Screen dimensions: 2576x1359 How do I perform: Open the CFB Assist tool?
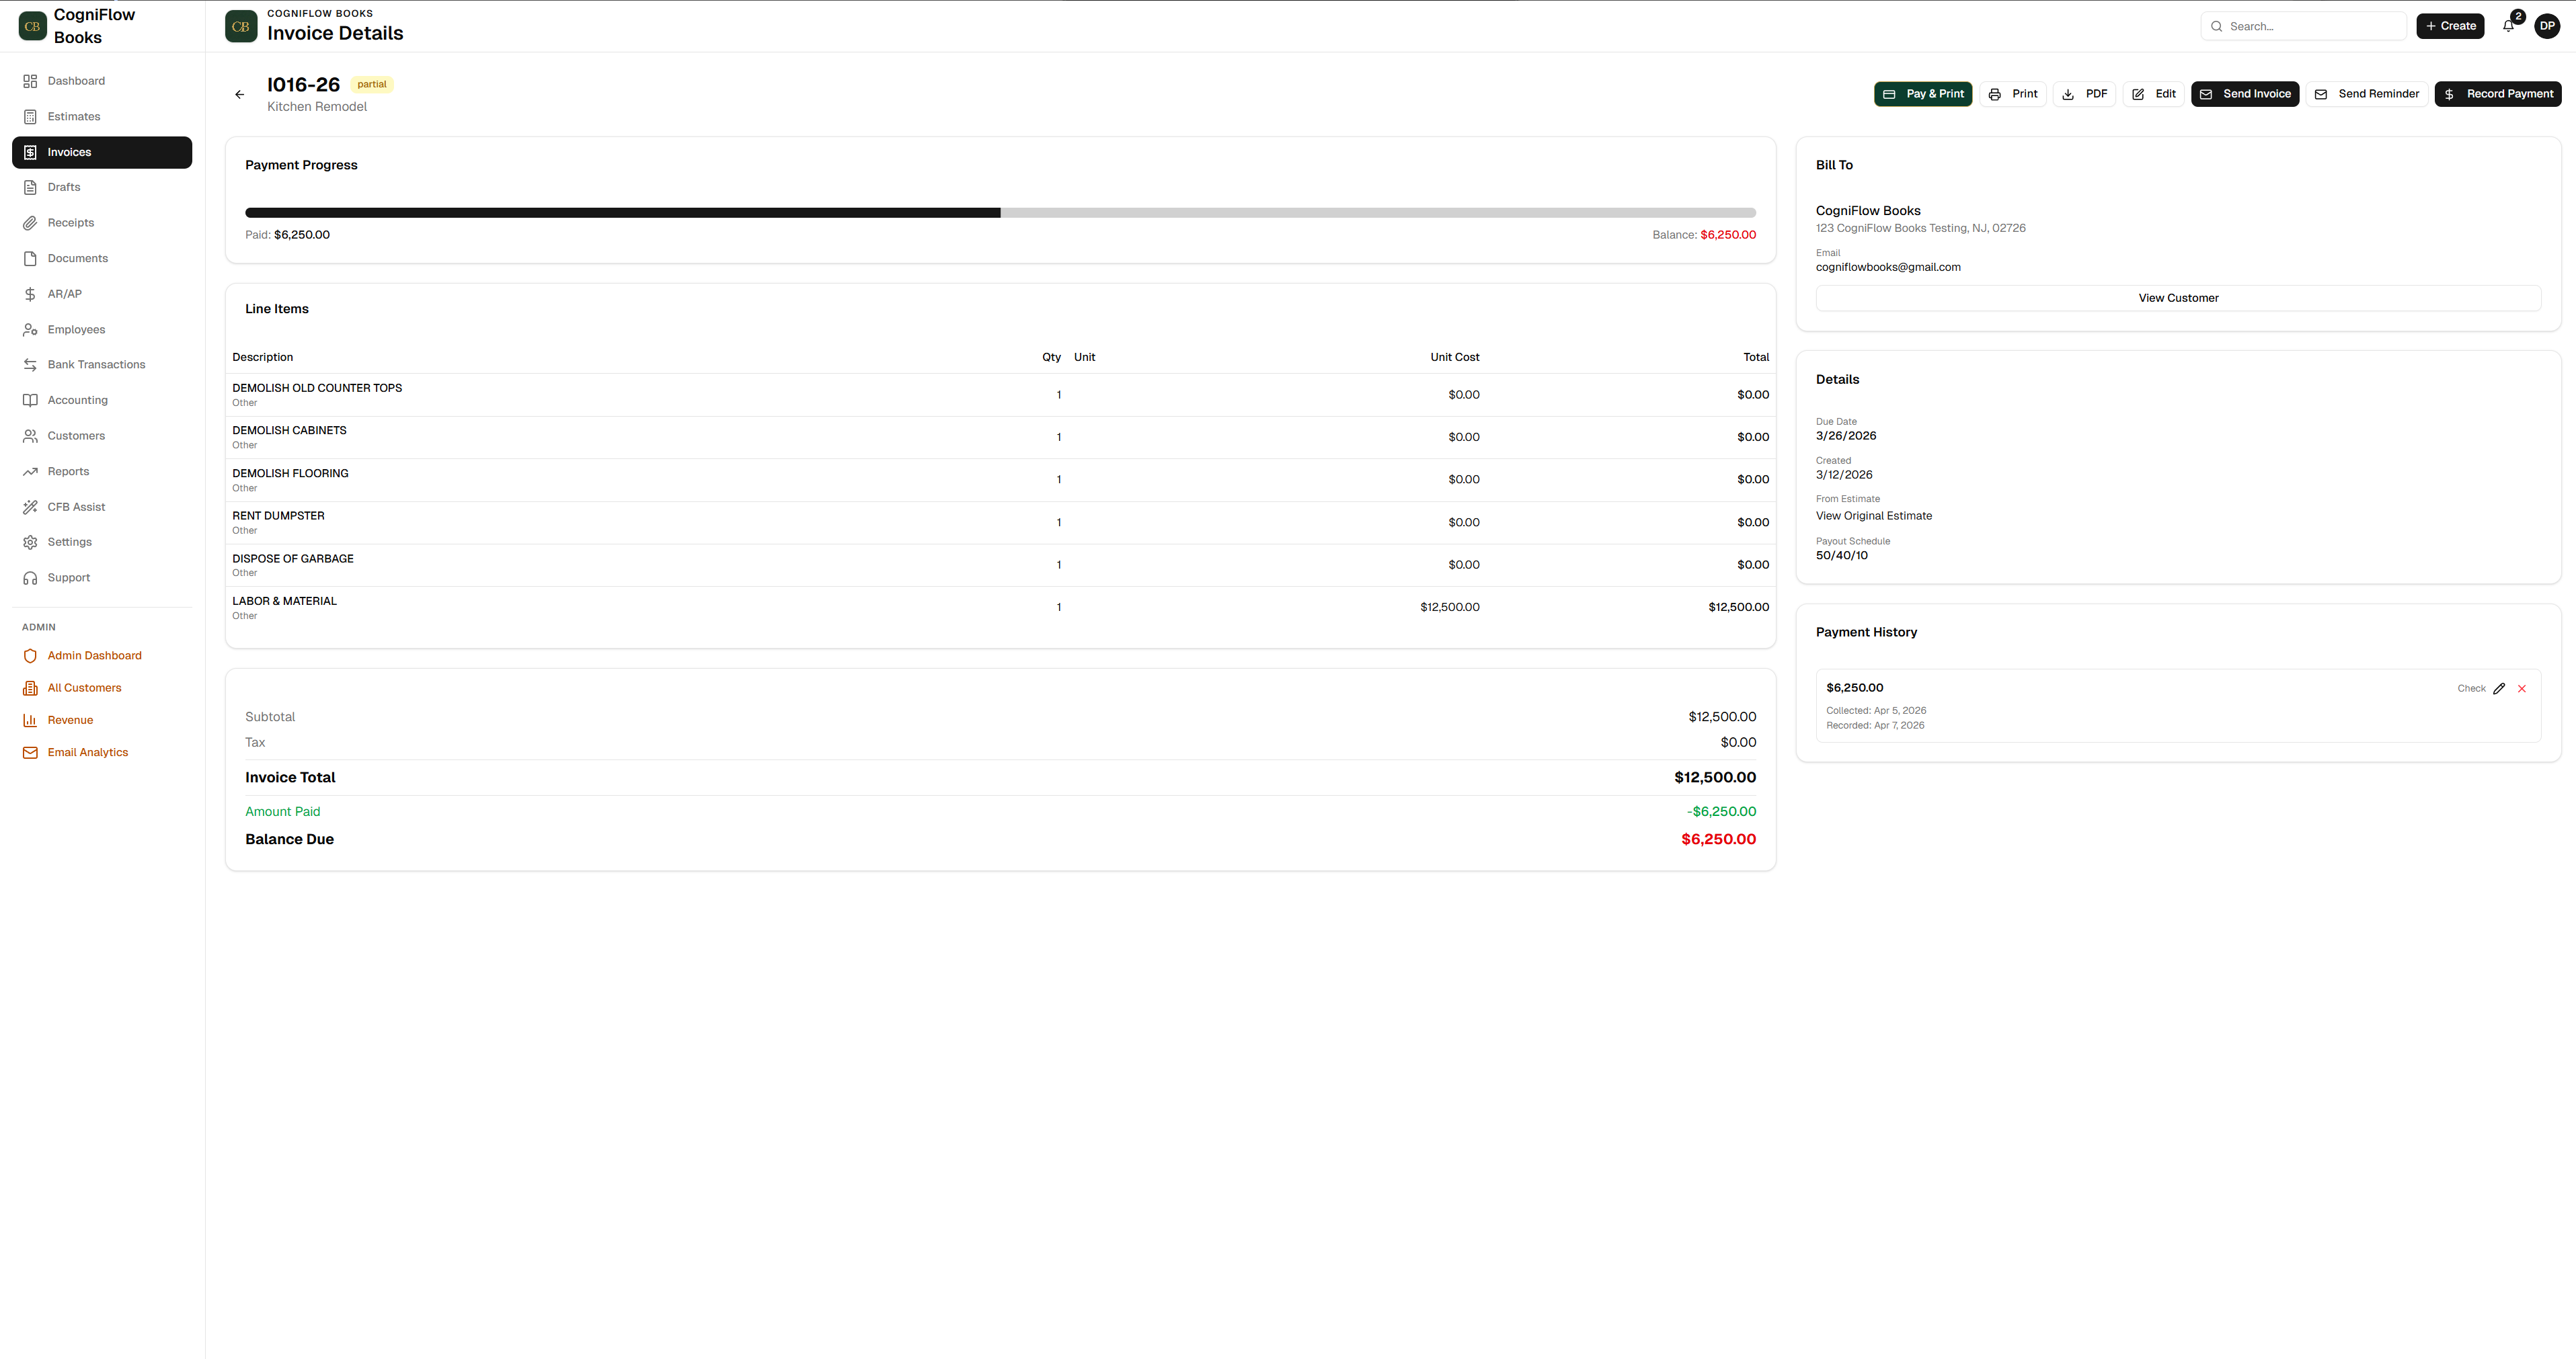[75, 507]
